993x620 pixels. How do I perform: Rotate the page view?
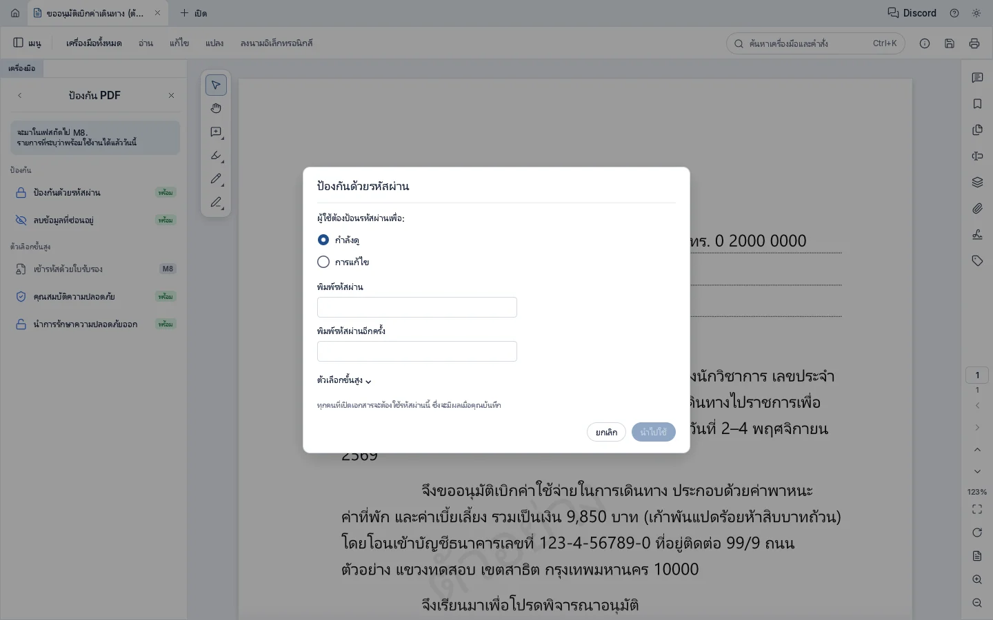[977, 533]
